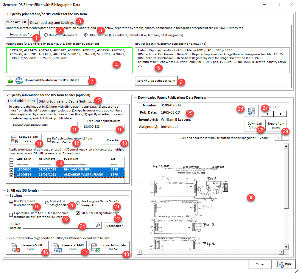Image resolution: width=299 pixels, height=273 pixels.
Task: Go back using the left publication arrow
Action: point(267,114)
